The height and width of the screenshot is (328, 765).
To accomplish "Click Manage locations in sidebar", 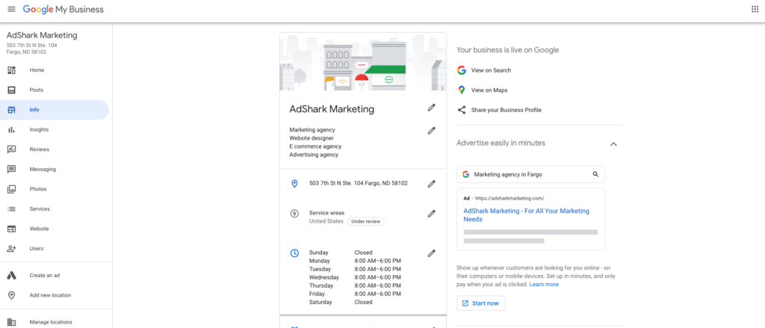I will (51, 322).
